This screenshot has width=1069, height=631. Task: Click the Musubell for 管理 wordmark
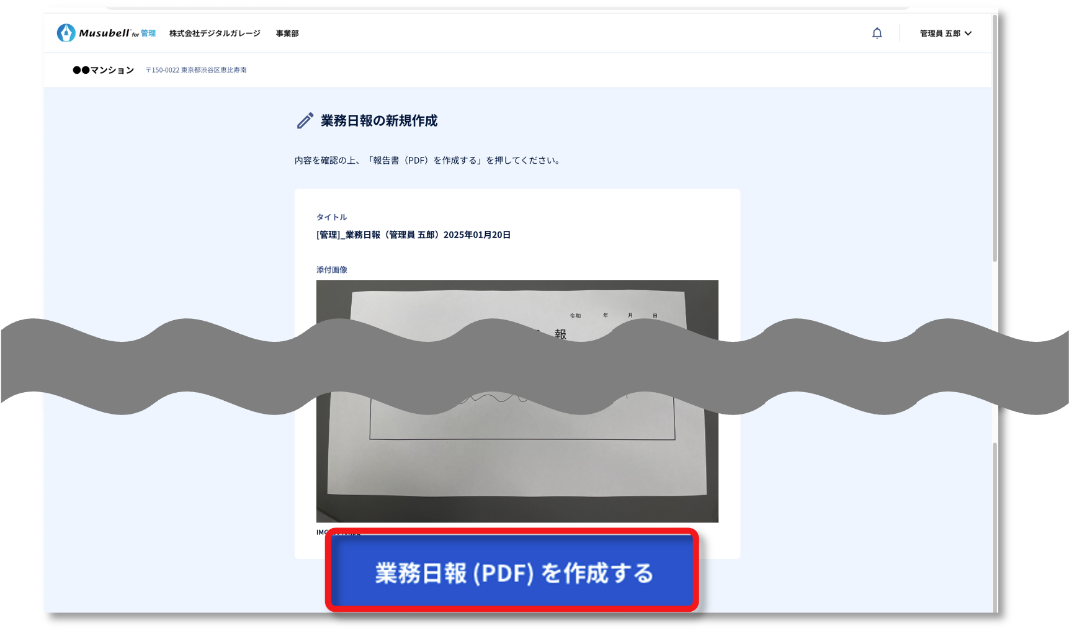(117, 34)
